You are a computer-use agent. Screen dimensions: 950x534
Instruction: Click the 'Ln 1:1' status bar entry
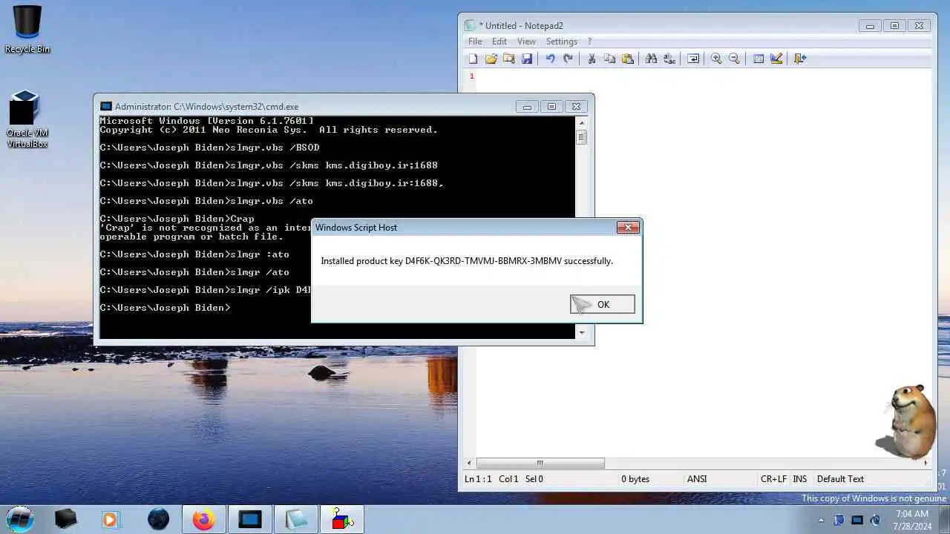click(478, 479)
